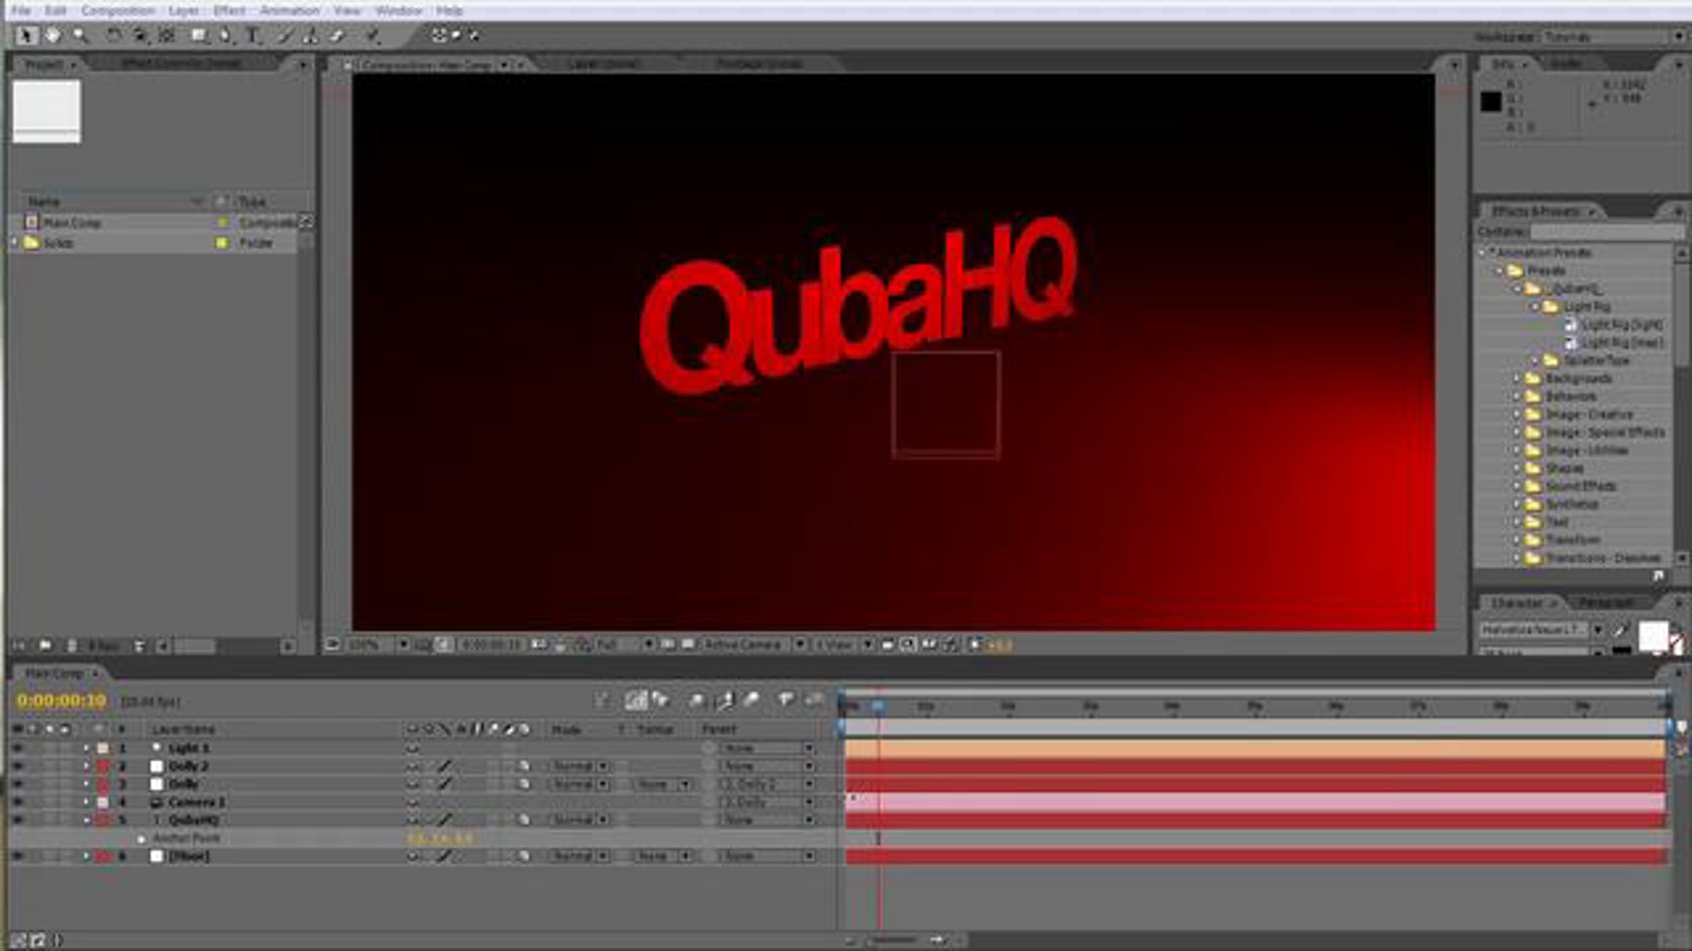Click the current time display 0:00:00:10
Viewport: 1692px width, 951px height.
pyautogui.click(x=61, y=701)
